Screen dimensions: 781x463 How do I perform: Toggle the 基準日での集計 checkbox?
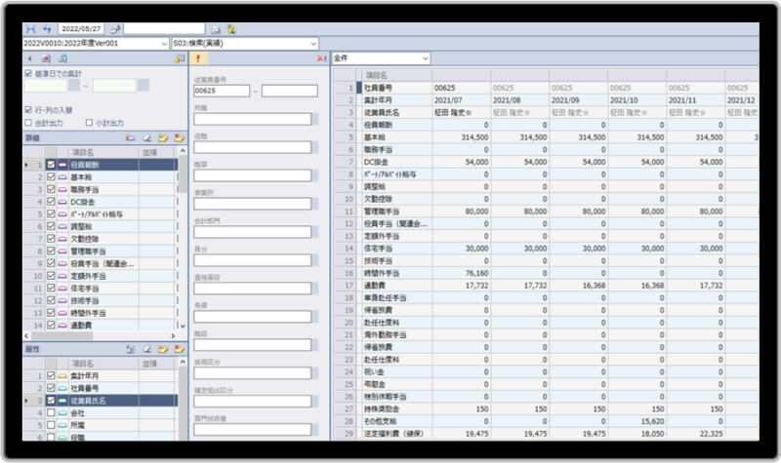pyautogui.click(x=28, y=72)
